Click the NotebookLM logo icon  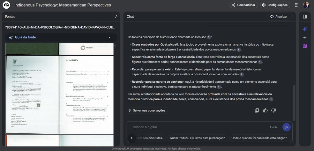[6, 5]
